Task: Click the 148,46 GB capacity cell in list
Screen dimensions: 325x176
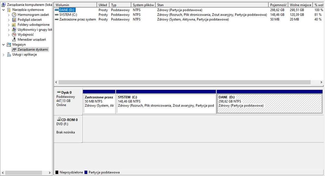Action: (277, 15)
